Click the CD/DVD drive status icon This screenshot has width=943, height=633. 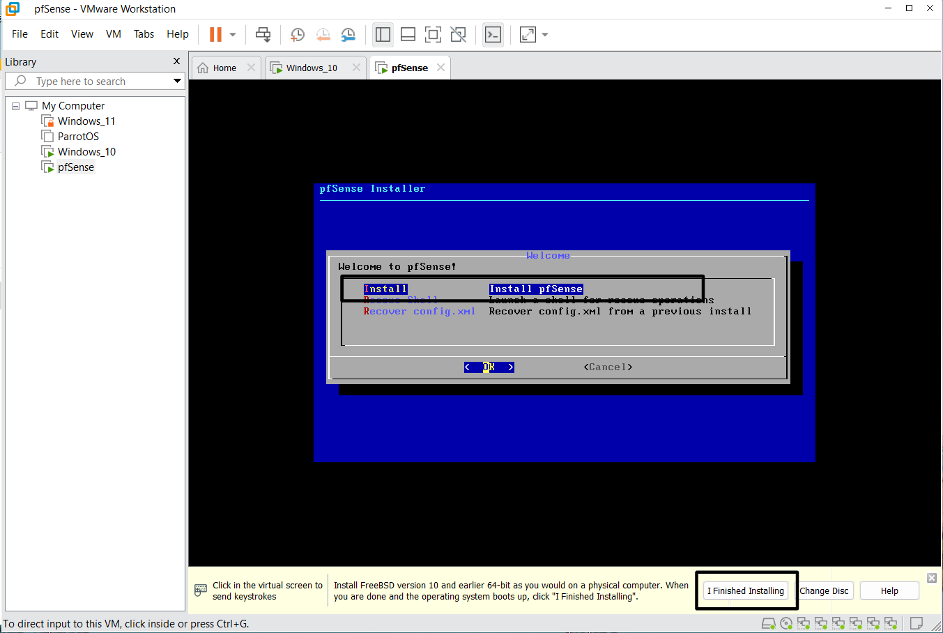(786, 623)
